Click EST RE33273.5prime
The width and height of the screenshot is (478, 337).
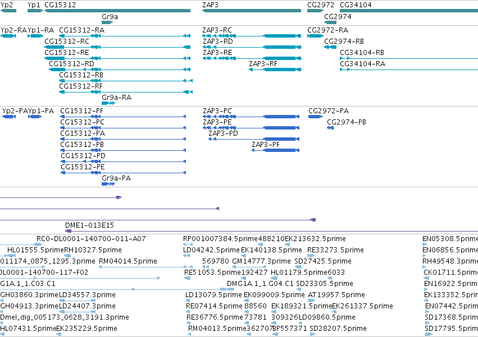[x=311, y=256]
